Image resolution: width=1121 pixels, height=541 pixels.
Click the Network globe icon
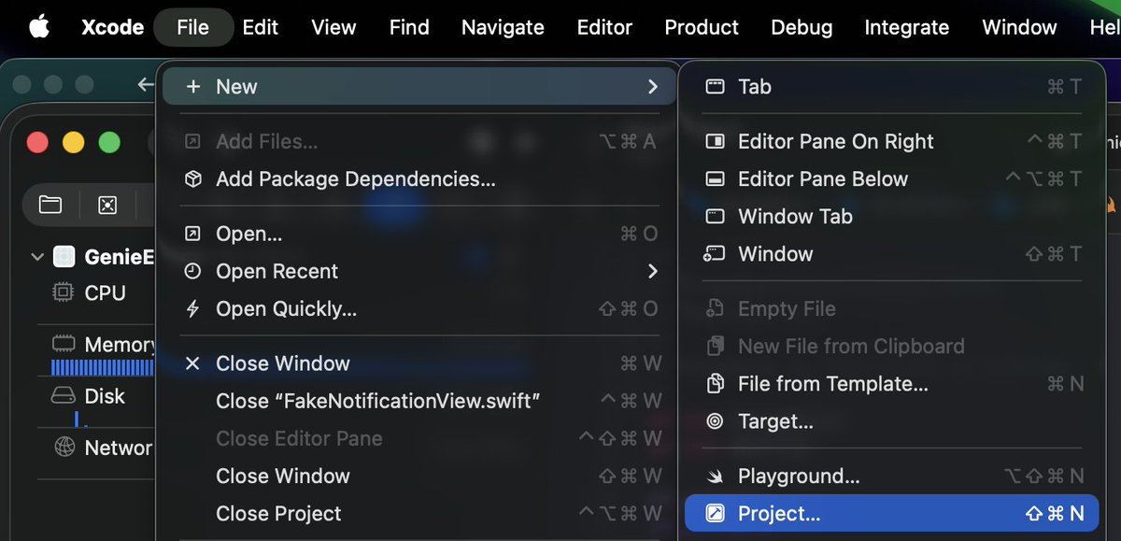click(x=64, y=448)
